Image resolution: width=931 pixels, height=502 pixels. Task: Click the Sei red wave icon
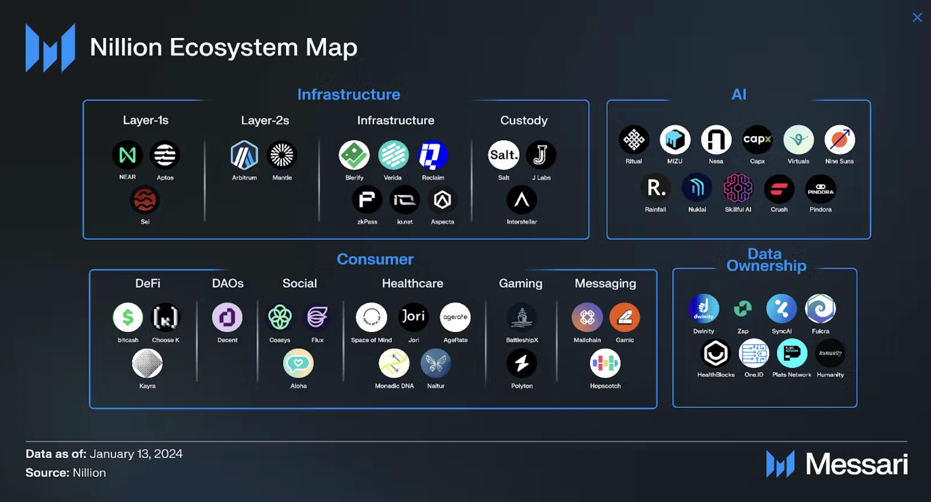click(145, 200)
